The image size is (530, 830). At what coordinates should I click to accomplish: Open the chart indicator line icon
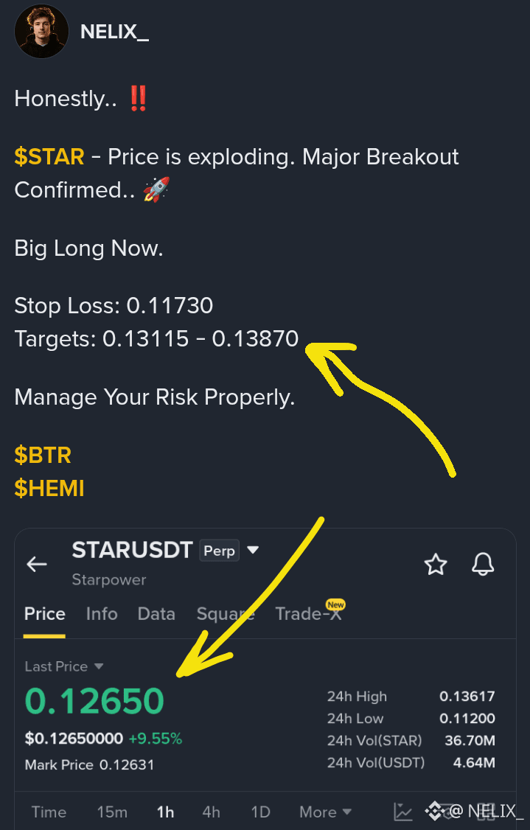tap(403, 812)
